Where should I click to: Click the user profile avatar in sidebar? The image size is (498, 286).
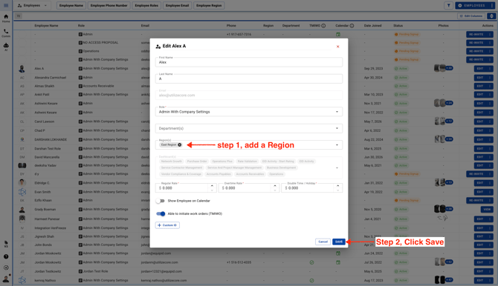(6, 279)
